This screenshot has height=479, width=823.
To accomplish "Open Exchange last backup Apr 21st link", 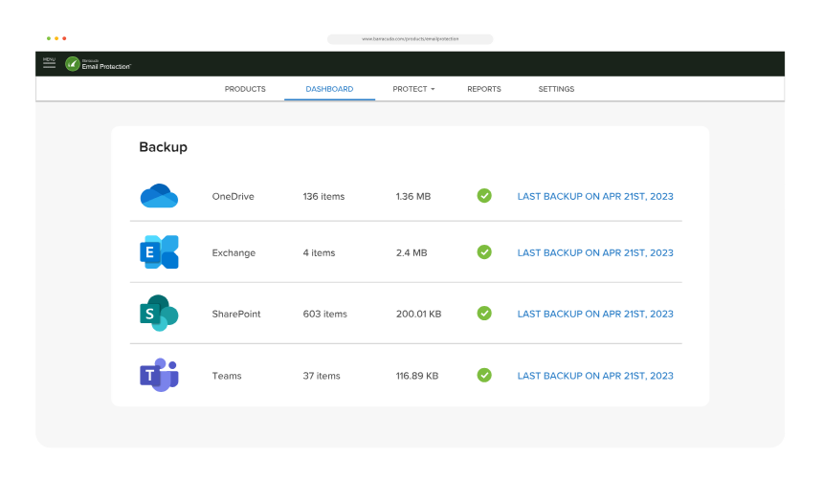I will 595,252.
